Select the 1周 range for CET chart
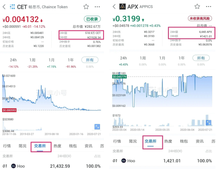 (33, 60)
